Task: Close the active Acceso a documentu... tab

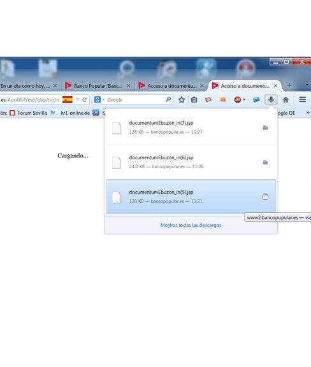Action: 275,86
